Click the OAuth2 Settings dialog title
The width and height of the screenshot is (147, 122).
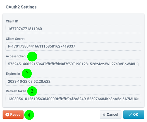pyautogui.click(x=21, y=7)
